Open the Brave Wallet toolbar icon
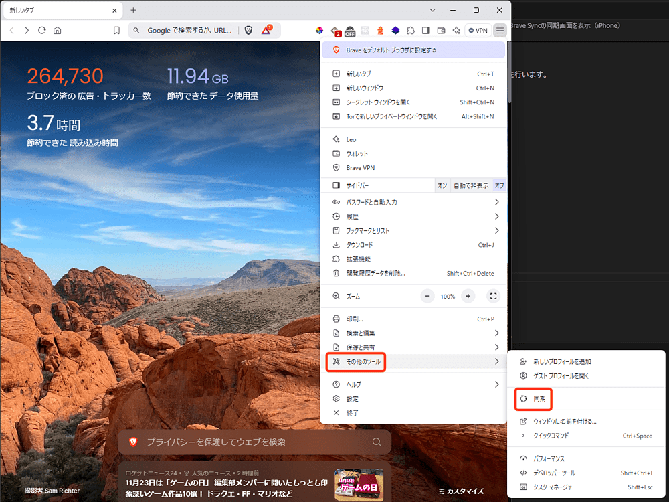Viewport: 669px width, 502px height. point(441,30)
